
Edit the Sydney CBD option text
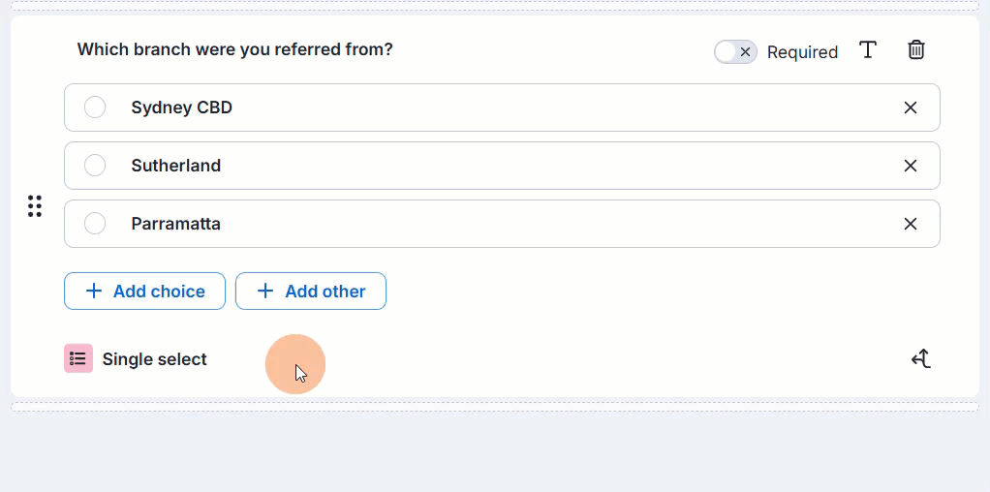tap(182, 108)
